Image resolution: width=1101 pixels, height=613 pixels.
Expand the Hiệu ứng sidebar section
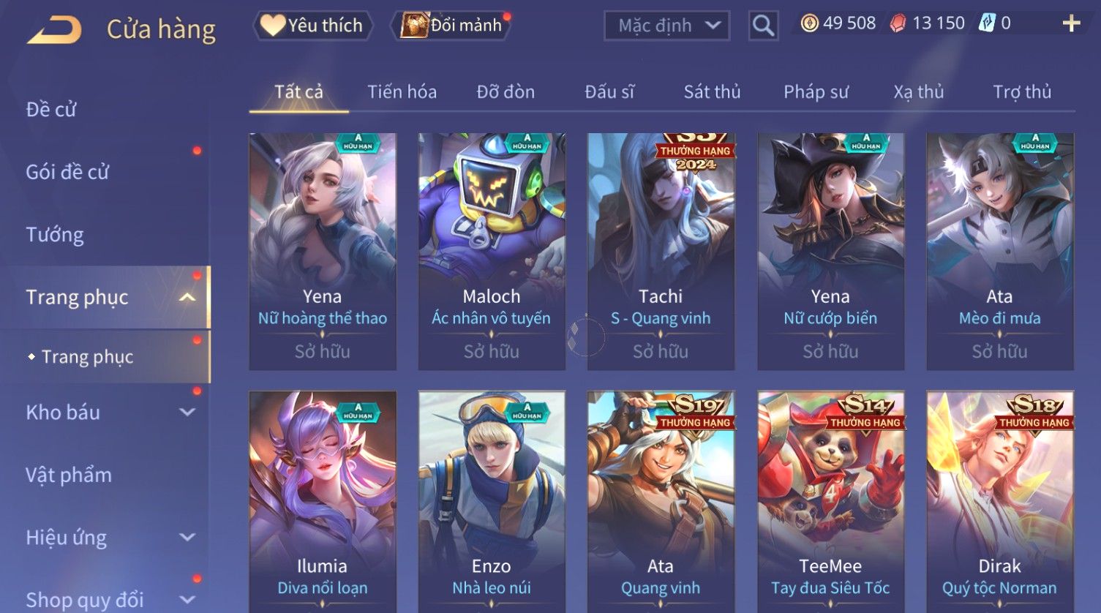(x=187, y=538)
